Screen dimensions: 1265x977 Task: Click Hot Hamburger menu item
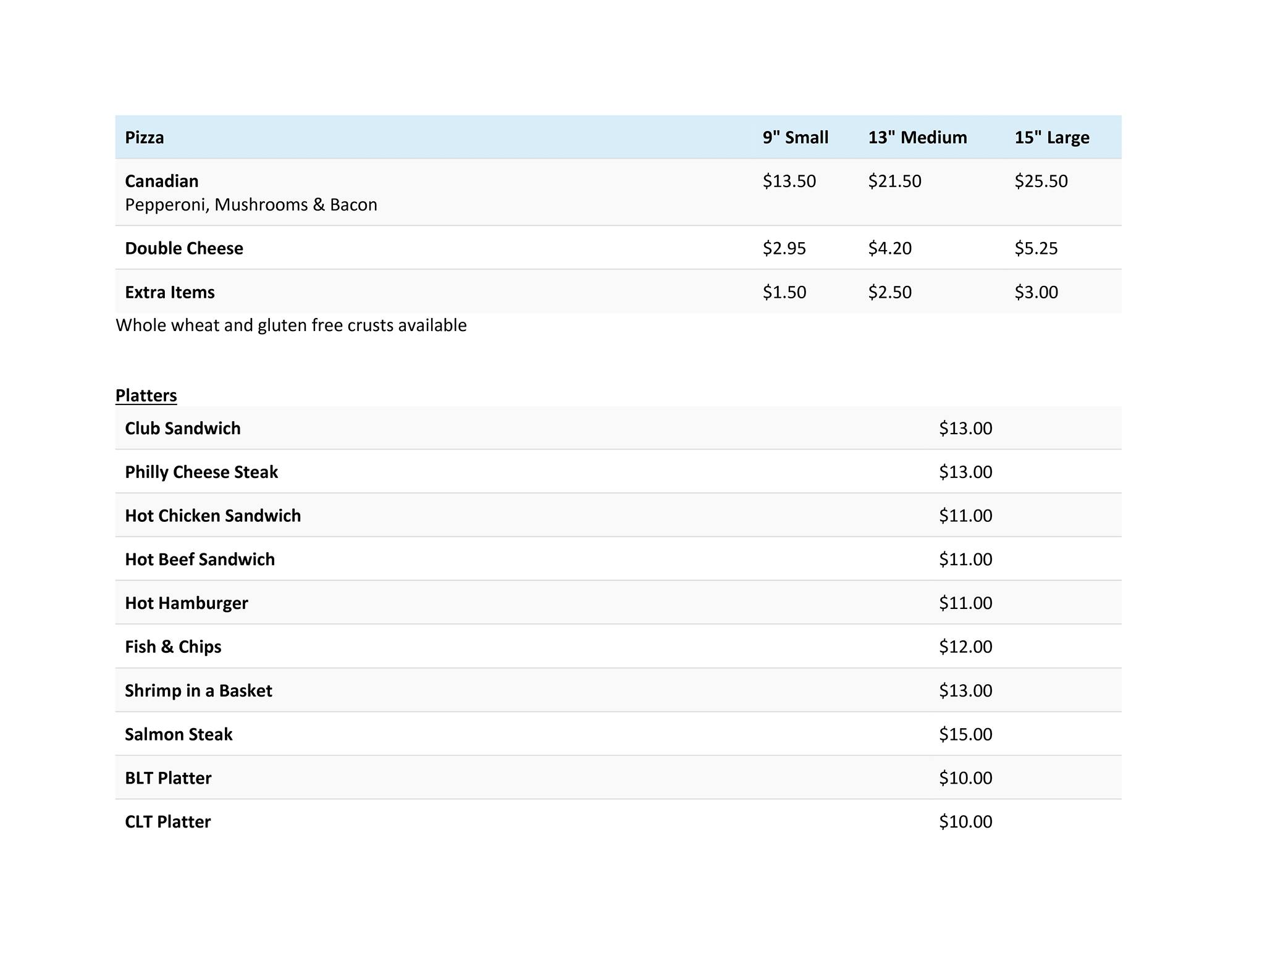click(x=187, y=603)
